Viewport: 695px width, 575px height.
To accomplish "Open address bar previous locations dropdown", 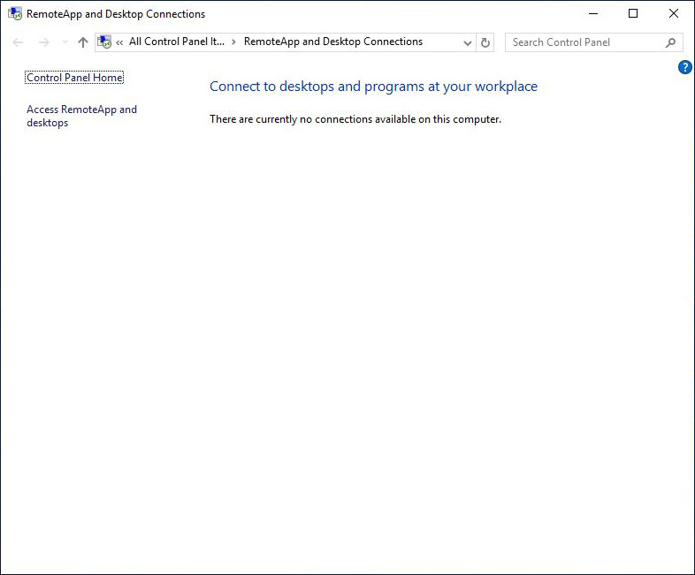I will (x=467, y=43).
